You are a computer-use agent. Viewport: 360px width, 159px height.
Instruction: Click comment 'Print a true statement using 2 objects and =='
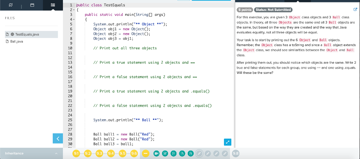coord(144,63)
